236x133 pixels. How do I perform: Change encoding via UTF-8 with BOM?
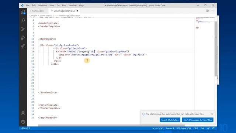184,128
